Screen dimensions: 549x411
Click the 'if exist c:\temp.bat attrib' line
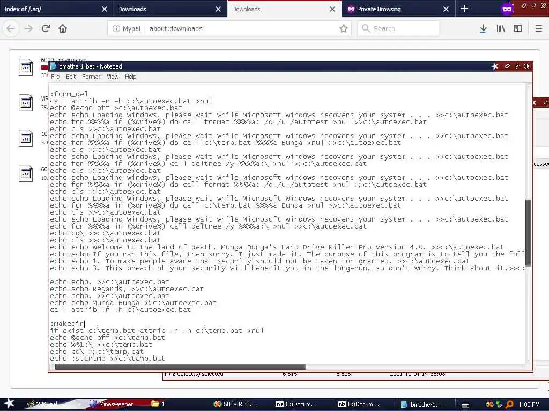tap(157, 331)
